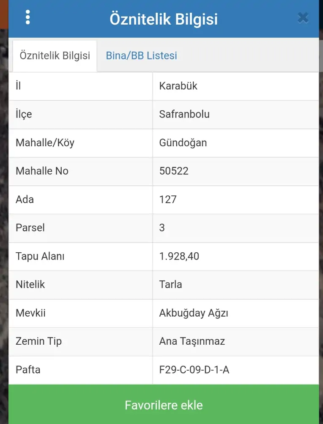Click the Parsel value 3
This screenshot has height=424, width=323.
(162, 228)
